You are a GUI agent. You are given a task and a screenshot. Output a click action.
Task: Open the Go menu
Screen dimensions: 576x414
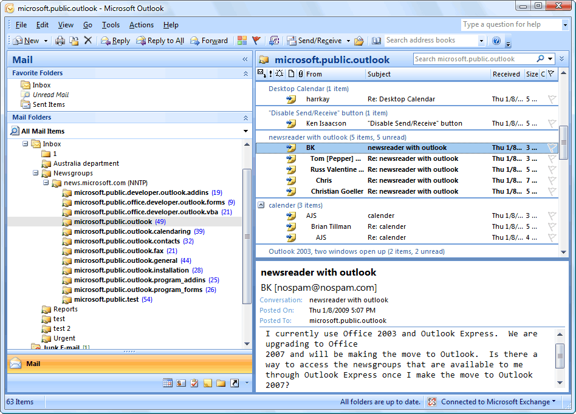tap(87, 25)
